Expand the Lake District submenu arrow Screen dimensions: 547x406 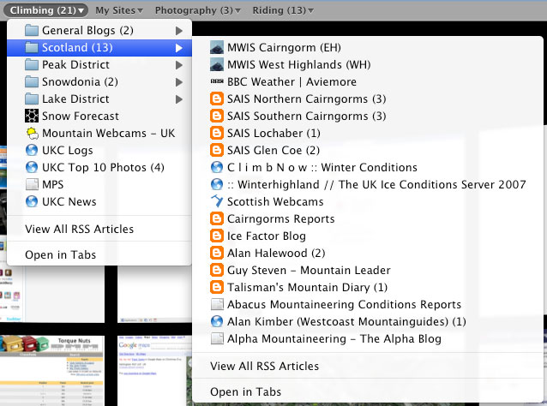pyautogui.click(x=179, y=99)
